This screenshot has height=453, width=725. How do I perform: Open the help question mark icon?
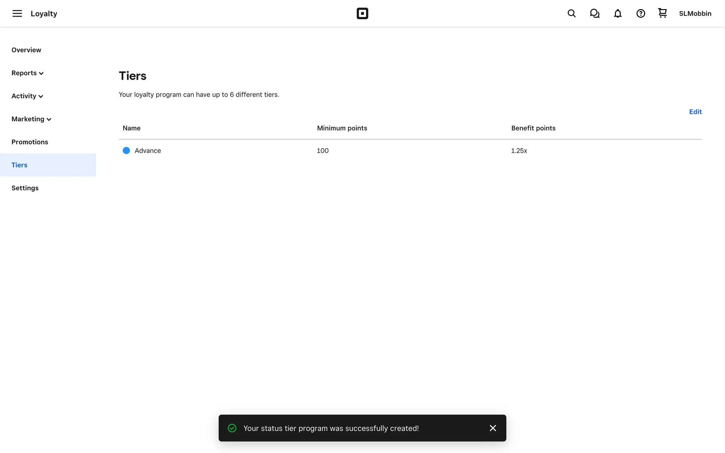coord(640,14)
